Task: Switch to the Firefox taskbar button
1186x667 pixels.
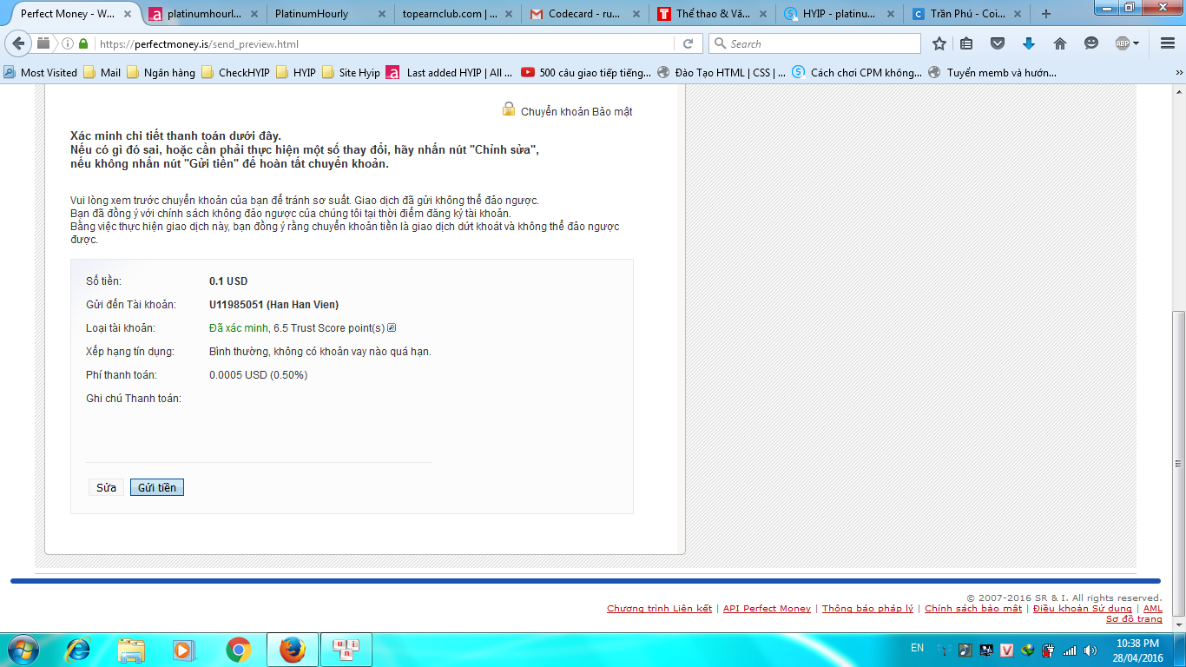Action: tap(293, 650)
